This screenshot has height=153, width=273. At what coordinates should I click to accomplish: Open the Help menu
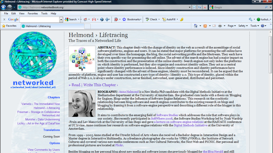[x=54, y=13]
